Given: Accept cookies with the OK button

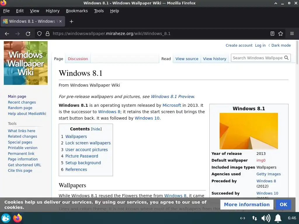Looking at the screenshot, I should pos(283,204).
